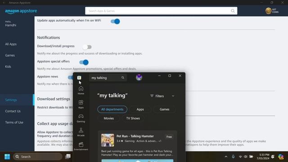This screenshot has height=162, width=288.
Task: Click the Pet Run game description text
Action: (x=137, y=153)
